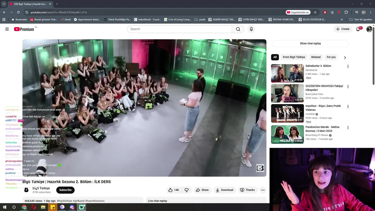Open the IndexMundi bookmark

147,20
